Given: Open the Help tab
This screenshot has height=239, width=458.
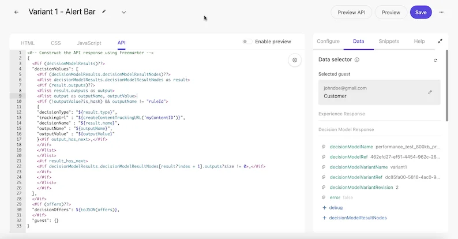Looking at the screenshot, I should pyautogui.click(x=419, y=41).
